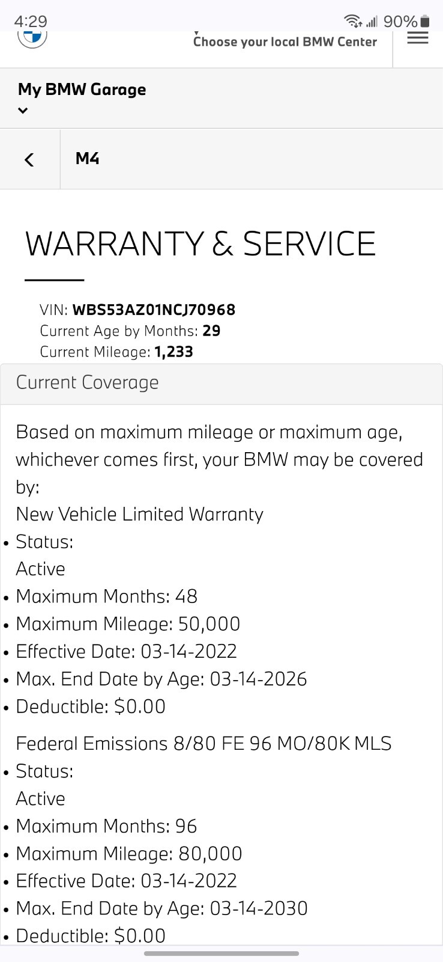Viewport: 443px width, 962px height.
Task: Open the hamburger menu
Action: 418,38
